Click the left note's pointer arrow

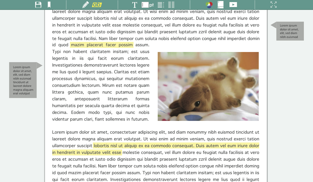point(39,66)
